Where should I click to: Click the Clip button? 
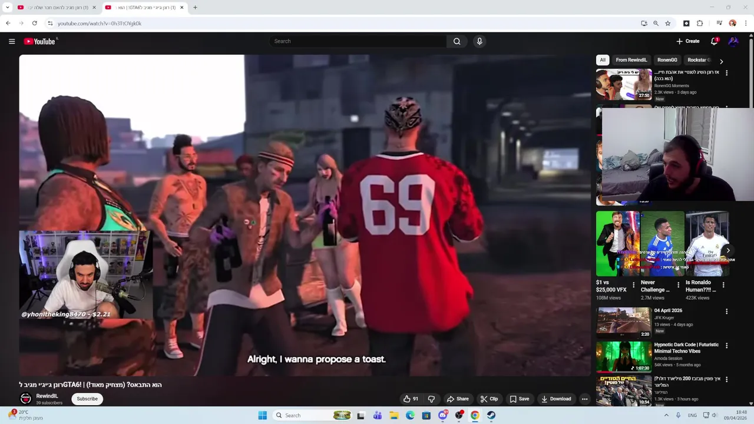[x=489, y=399]
